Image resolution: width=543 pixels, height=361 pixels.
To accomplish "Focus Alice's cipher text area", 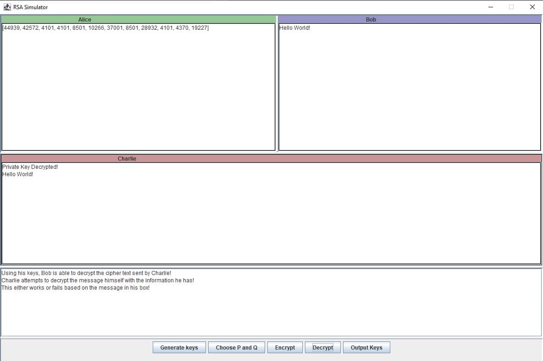I will (x=139, y=87).
